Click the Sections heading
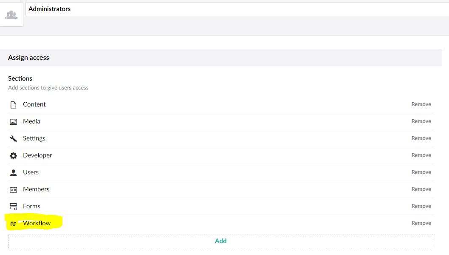This screenshot has width=449, height=255. click(20, 78)
